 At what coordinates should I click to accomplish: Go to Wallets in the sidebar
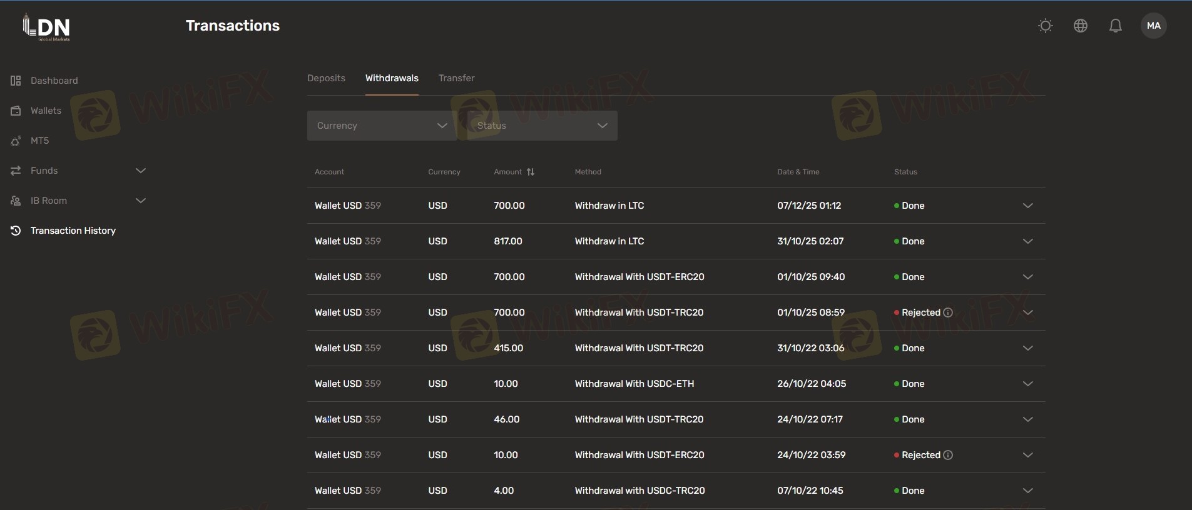click(46, 111)
